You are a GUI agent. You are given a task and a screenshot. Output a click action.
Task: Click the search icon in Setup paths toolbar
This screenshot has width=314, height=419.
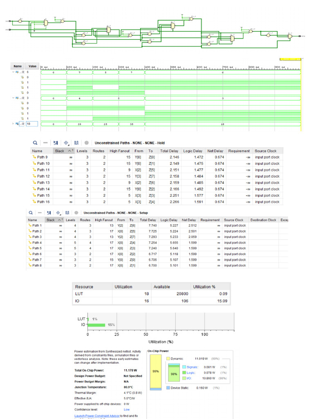coord(30,213)
